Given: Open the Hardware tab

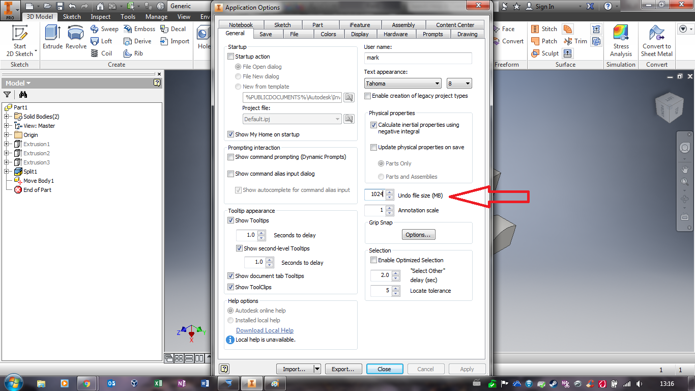Looking at the screenshot, I should pyautogui.click(x=395, y=34).
